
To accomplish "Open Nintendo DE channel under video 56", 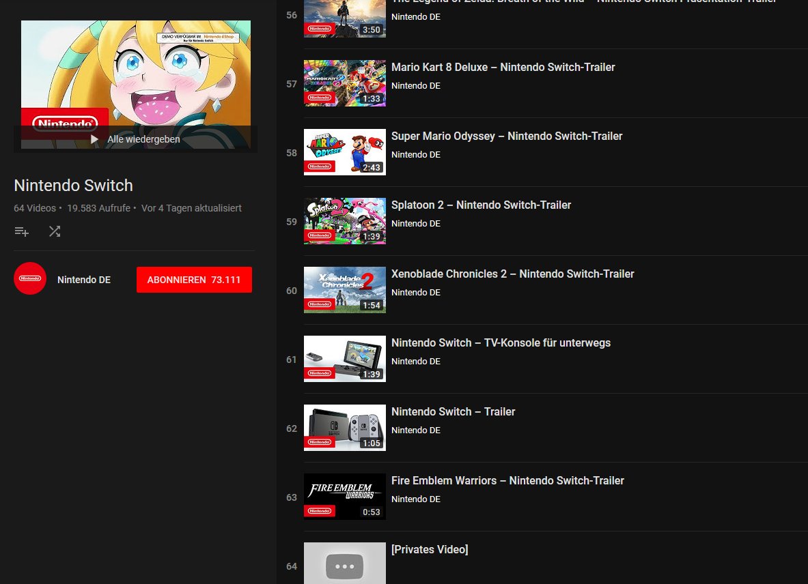I will click(x=416, y=17).
